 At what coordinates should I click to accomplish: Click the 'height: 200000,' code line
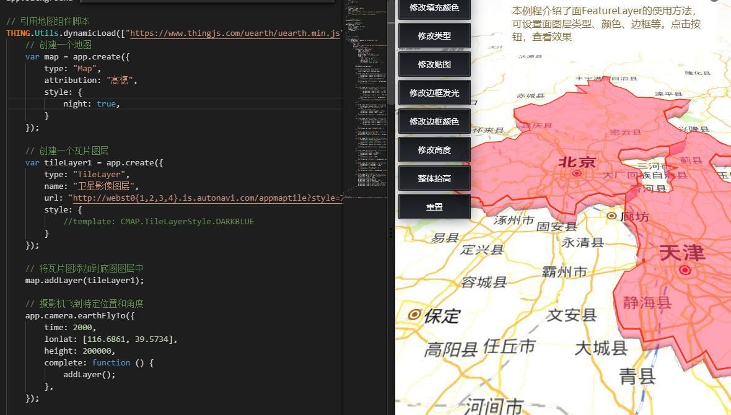pos(80,351)
